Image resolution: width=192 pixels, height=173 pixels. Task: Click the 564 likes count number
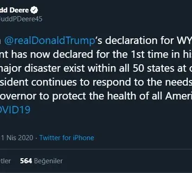[x=26, y=161]
